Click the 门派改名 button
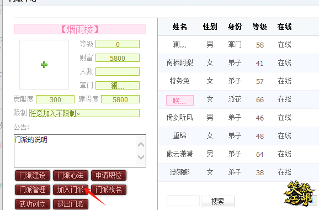This screenshot has width=319, height=210. (109, 190)
